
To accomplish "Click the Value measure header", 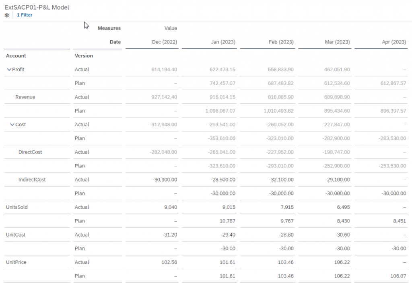I will (171, 28).
